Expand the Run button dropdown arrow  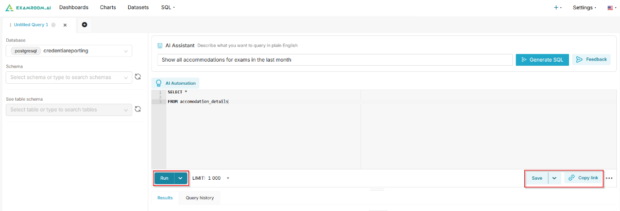[x=180, y=178]
